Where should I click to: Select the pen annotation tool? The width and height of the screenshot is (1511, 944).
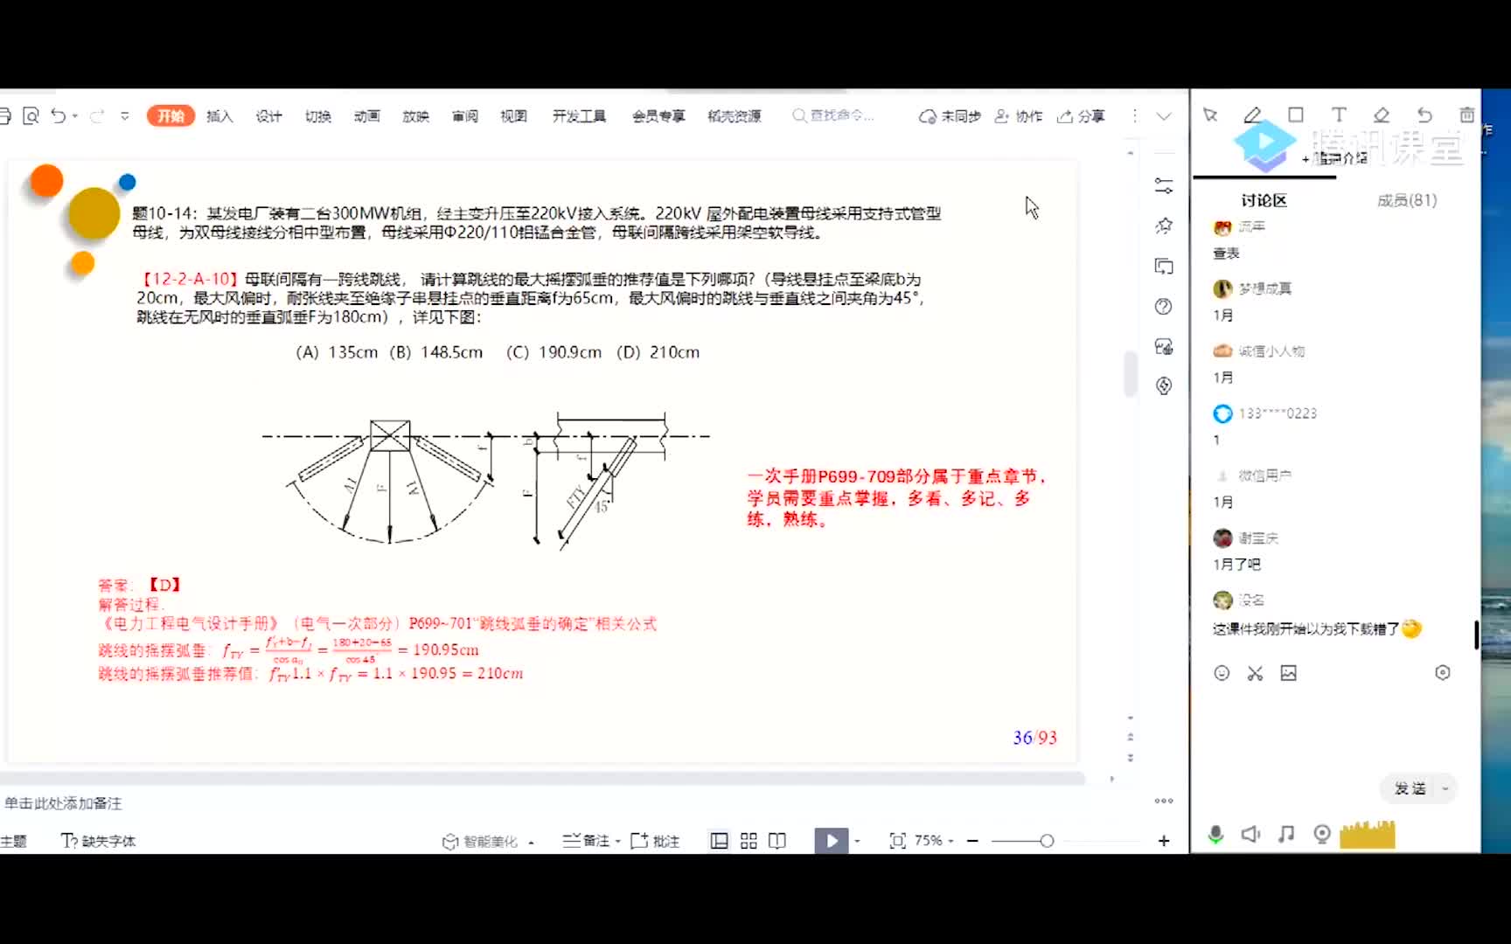click(1252, 115)
